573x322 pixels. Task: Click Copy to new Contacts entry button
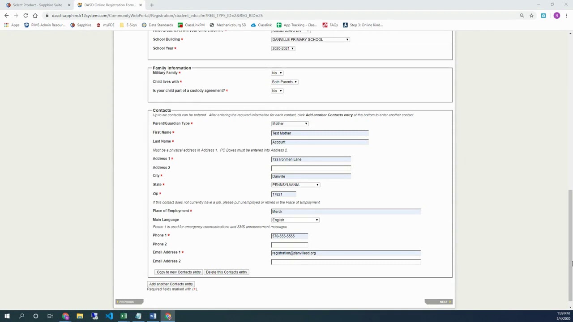coord(179,272)
